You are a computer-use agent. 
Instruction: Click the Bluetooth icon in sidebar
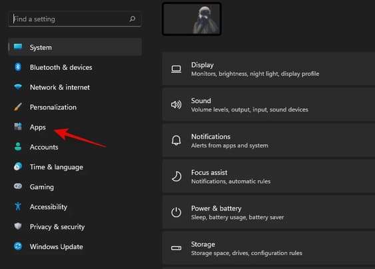pyautogui.click(x=18, y=67)
